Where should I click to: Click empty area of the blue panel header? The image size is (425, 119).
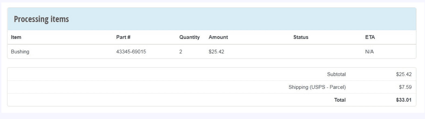coord(243,19)
